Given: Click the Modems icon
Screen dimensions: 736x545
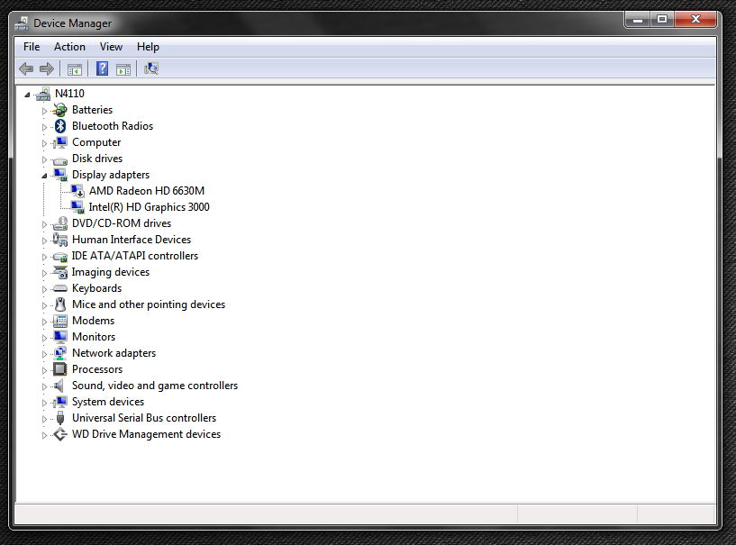Looking at the screenshot, I should [60, 321].
